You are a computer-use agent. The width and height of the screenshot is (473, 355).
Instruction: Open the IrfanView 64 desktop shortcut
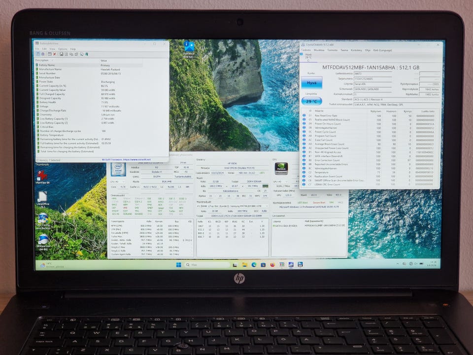42,177
